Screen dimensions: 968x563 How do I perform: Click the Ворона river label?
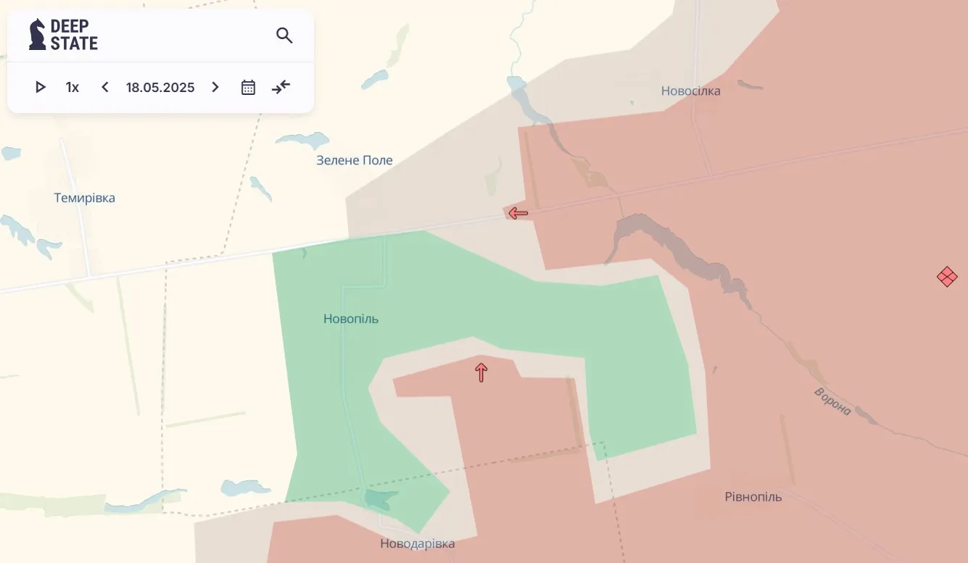832,401
